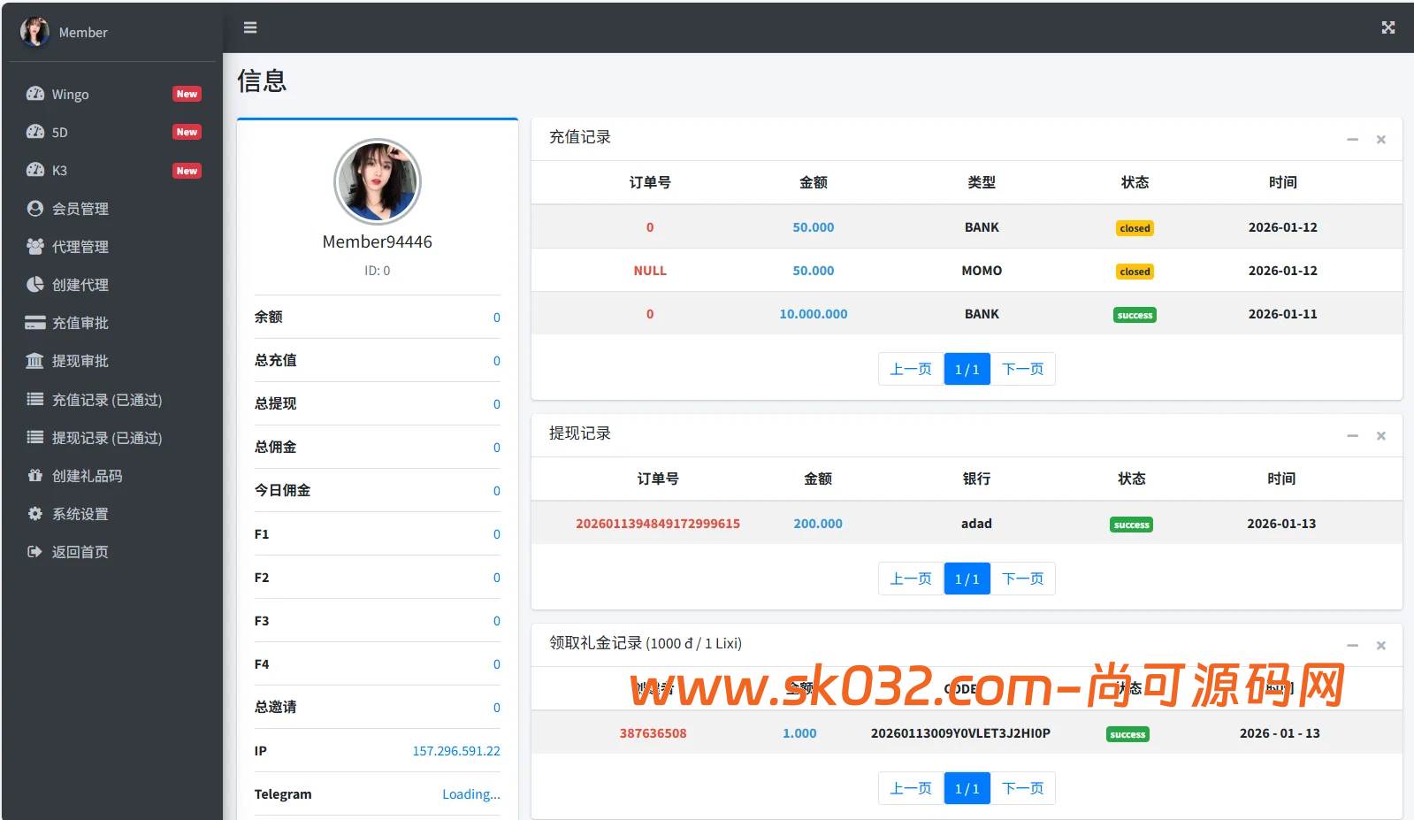The width and height of the screenshot is (1414, 820).
Task: Click the NULL order number
Action: click(x=650, y=271)
